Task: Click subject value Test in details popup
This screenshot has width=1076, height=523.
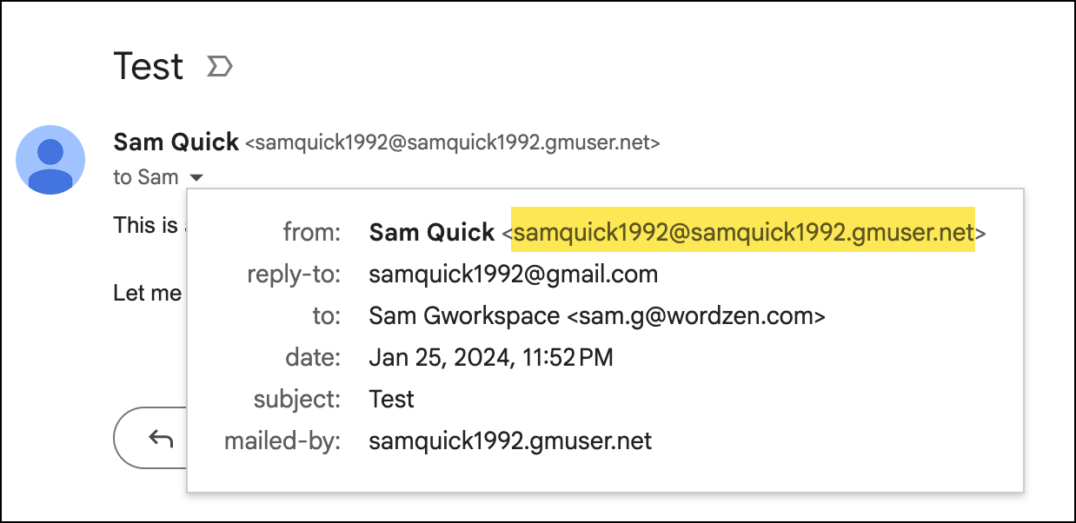Action: [391, 399]
